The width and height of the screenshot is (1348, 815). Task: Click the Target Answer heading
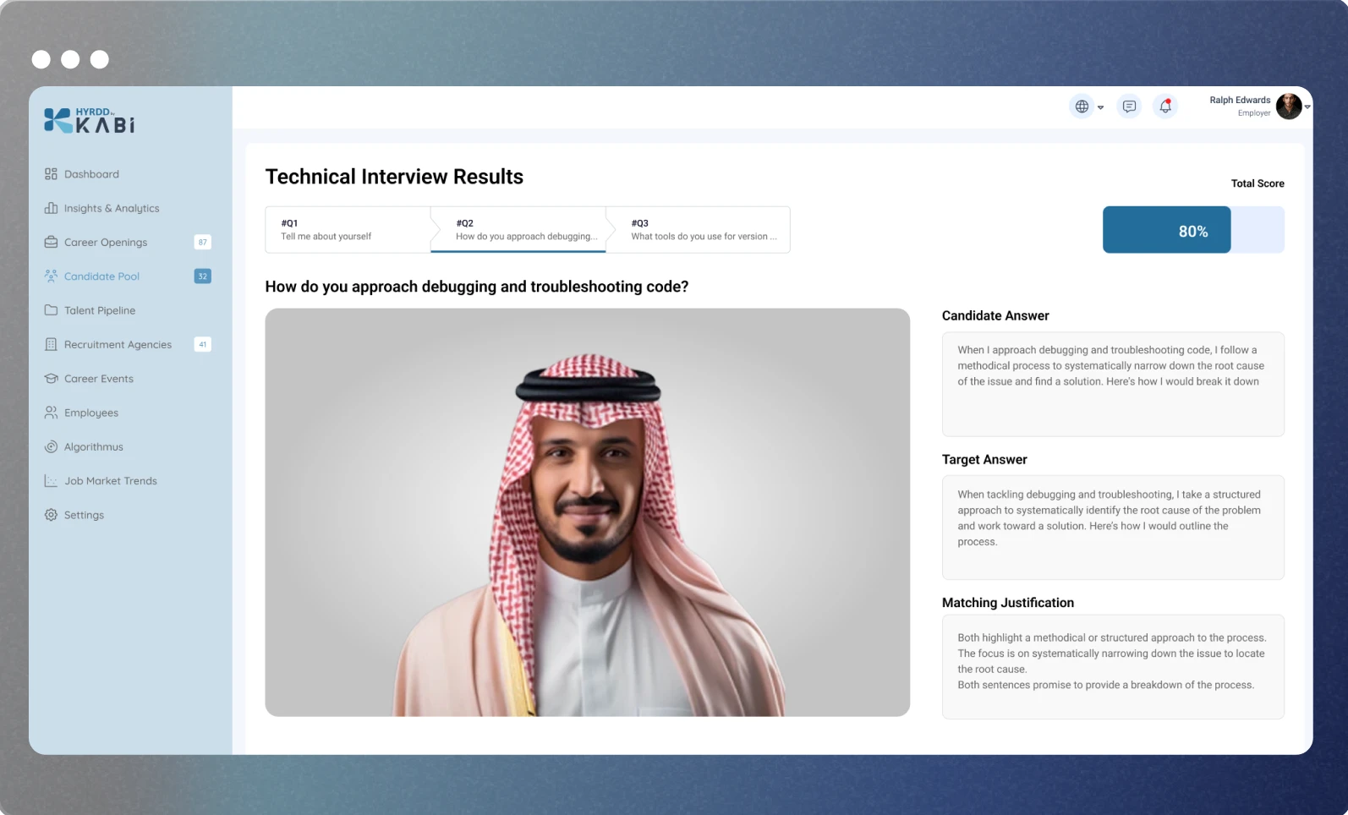984,459
